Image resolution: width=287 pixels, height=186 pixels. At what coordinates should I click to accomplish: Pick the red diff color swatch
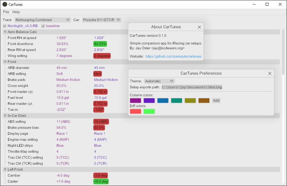[x=136, y=111]
